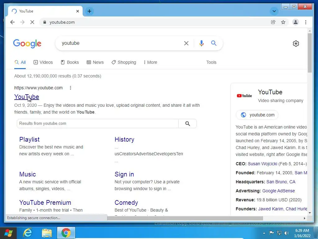The height and width of the screenshot is (239, 318).
Task: Open the YouTube result title link
Action: click(27, 97)
